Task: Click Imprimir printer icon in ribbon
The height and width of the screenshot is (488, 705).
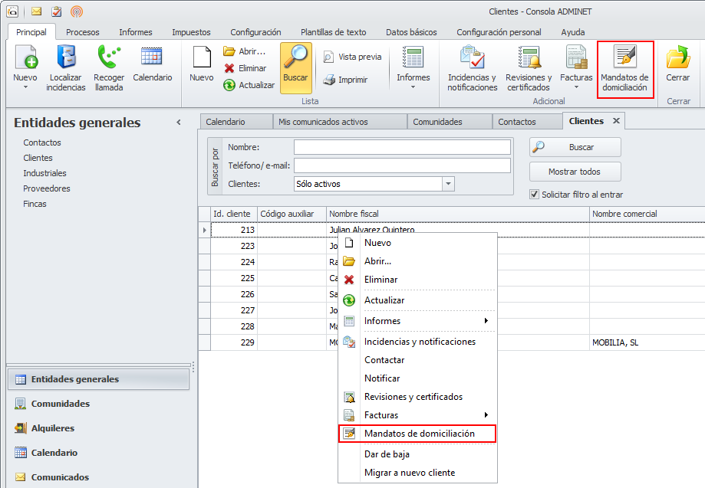Action: pos(329,80)
